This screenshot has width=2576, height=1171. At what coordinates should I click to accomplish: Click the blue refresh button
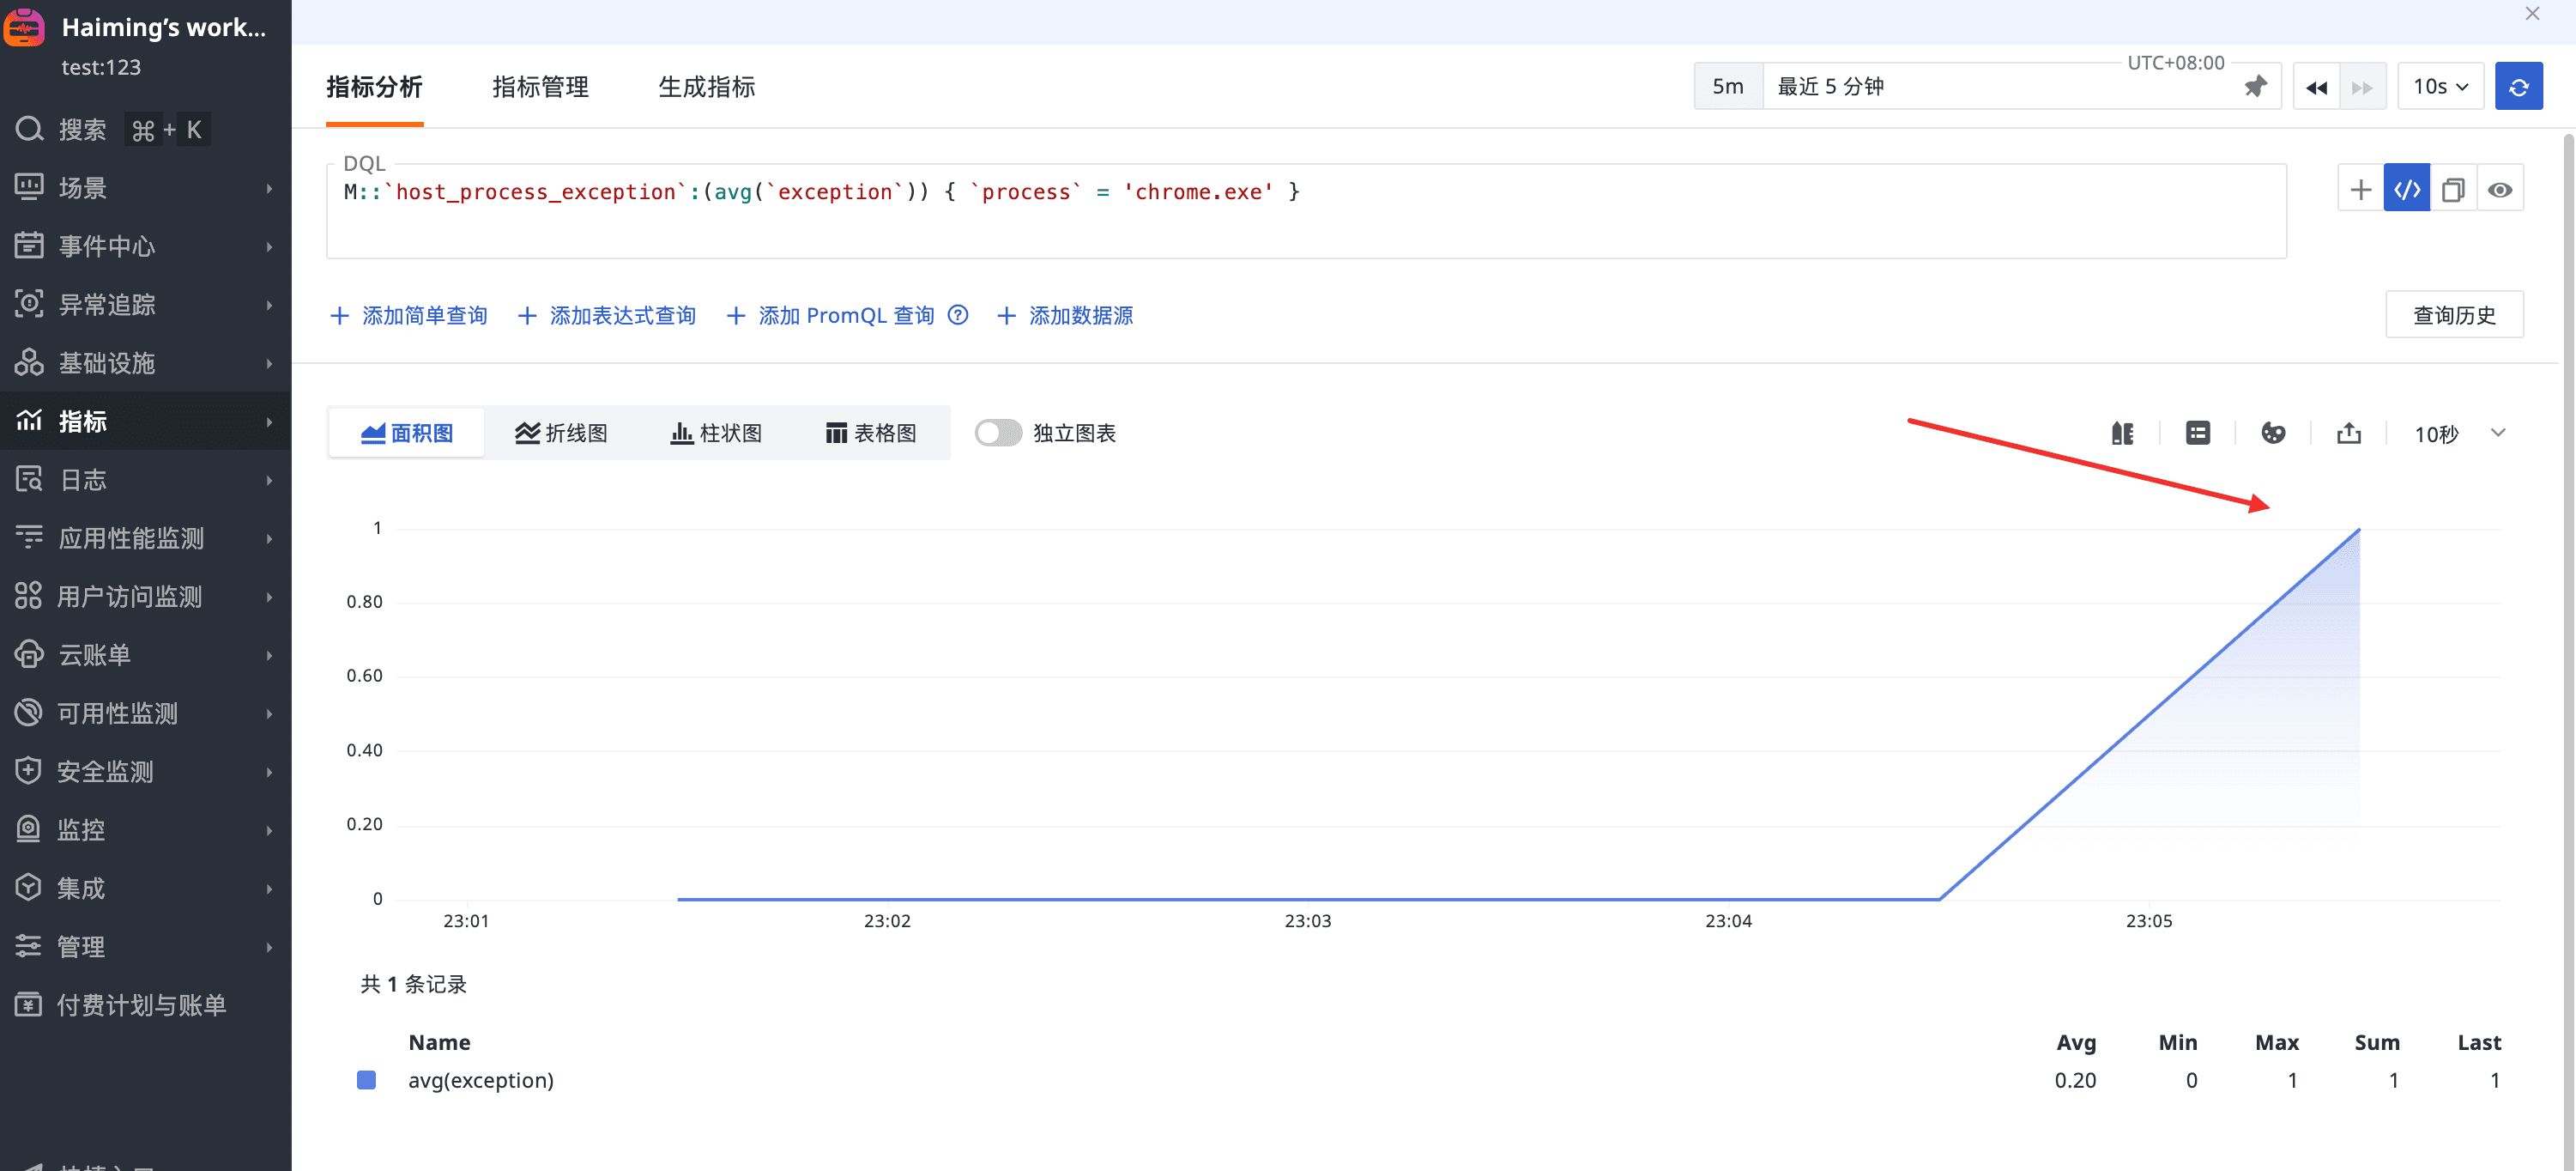click(x=2518, y=87)
